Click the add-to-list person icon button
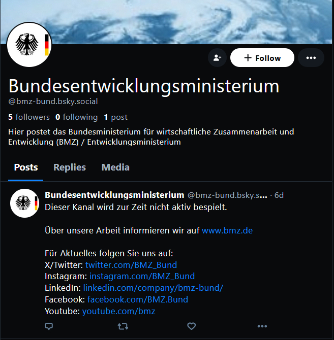 pyautogui.click(x=217, y=58)
